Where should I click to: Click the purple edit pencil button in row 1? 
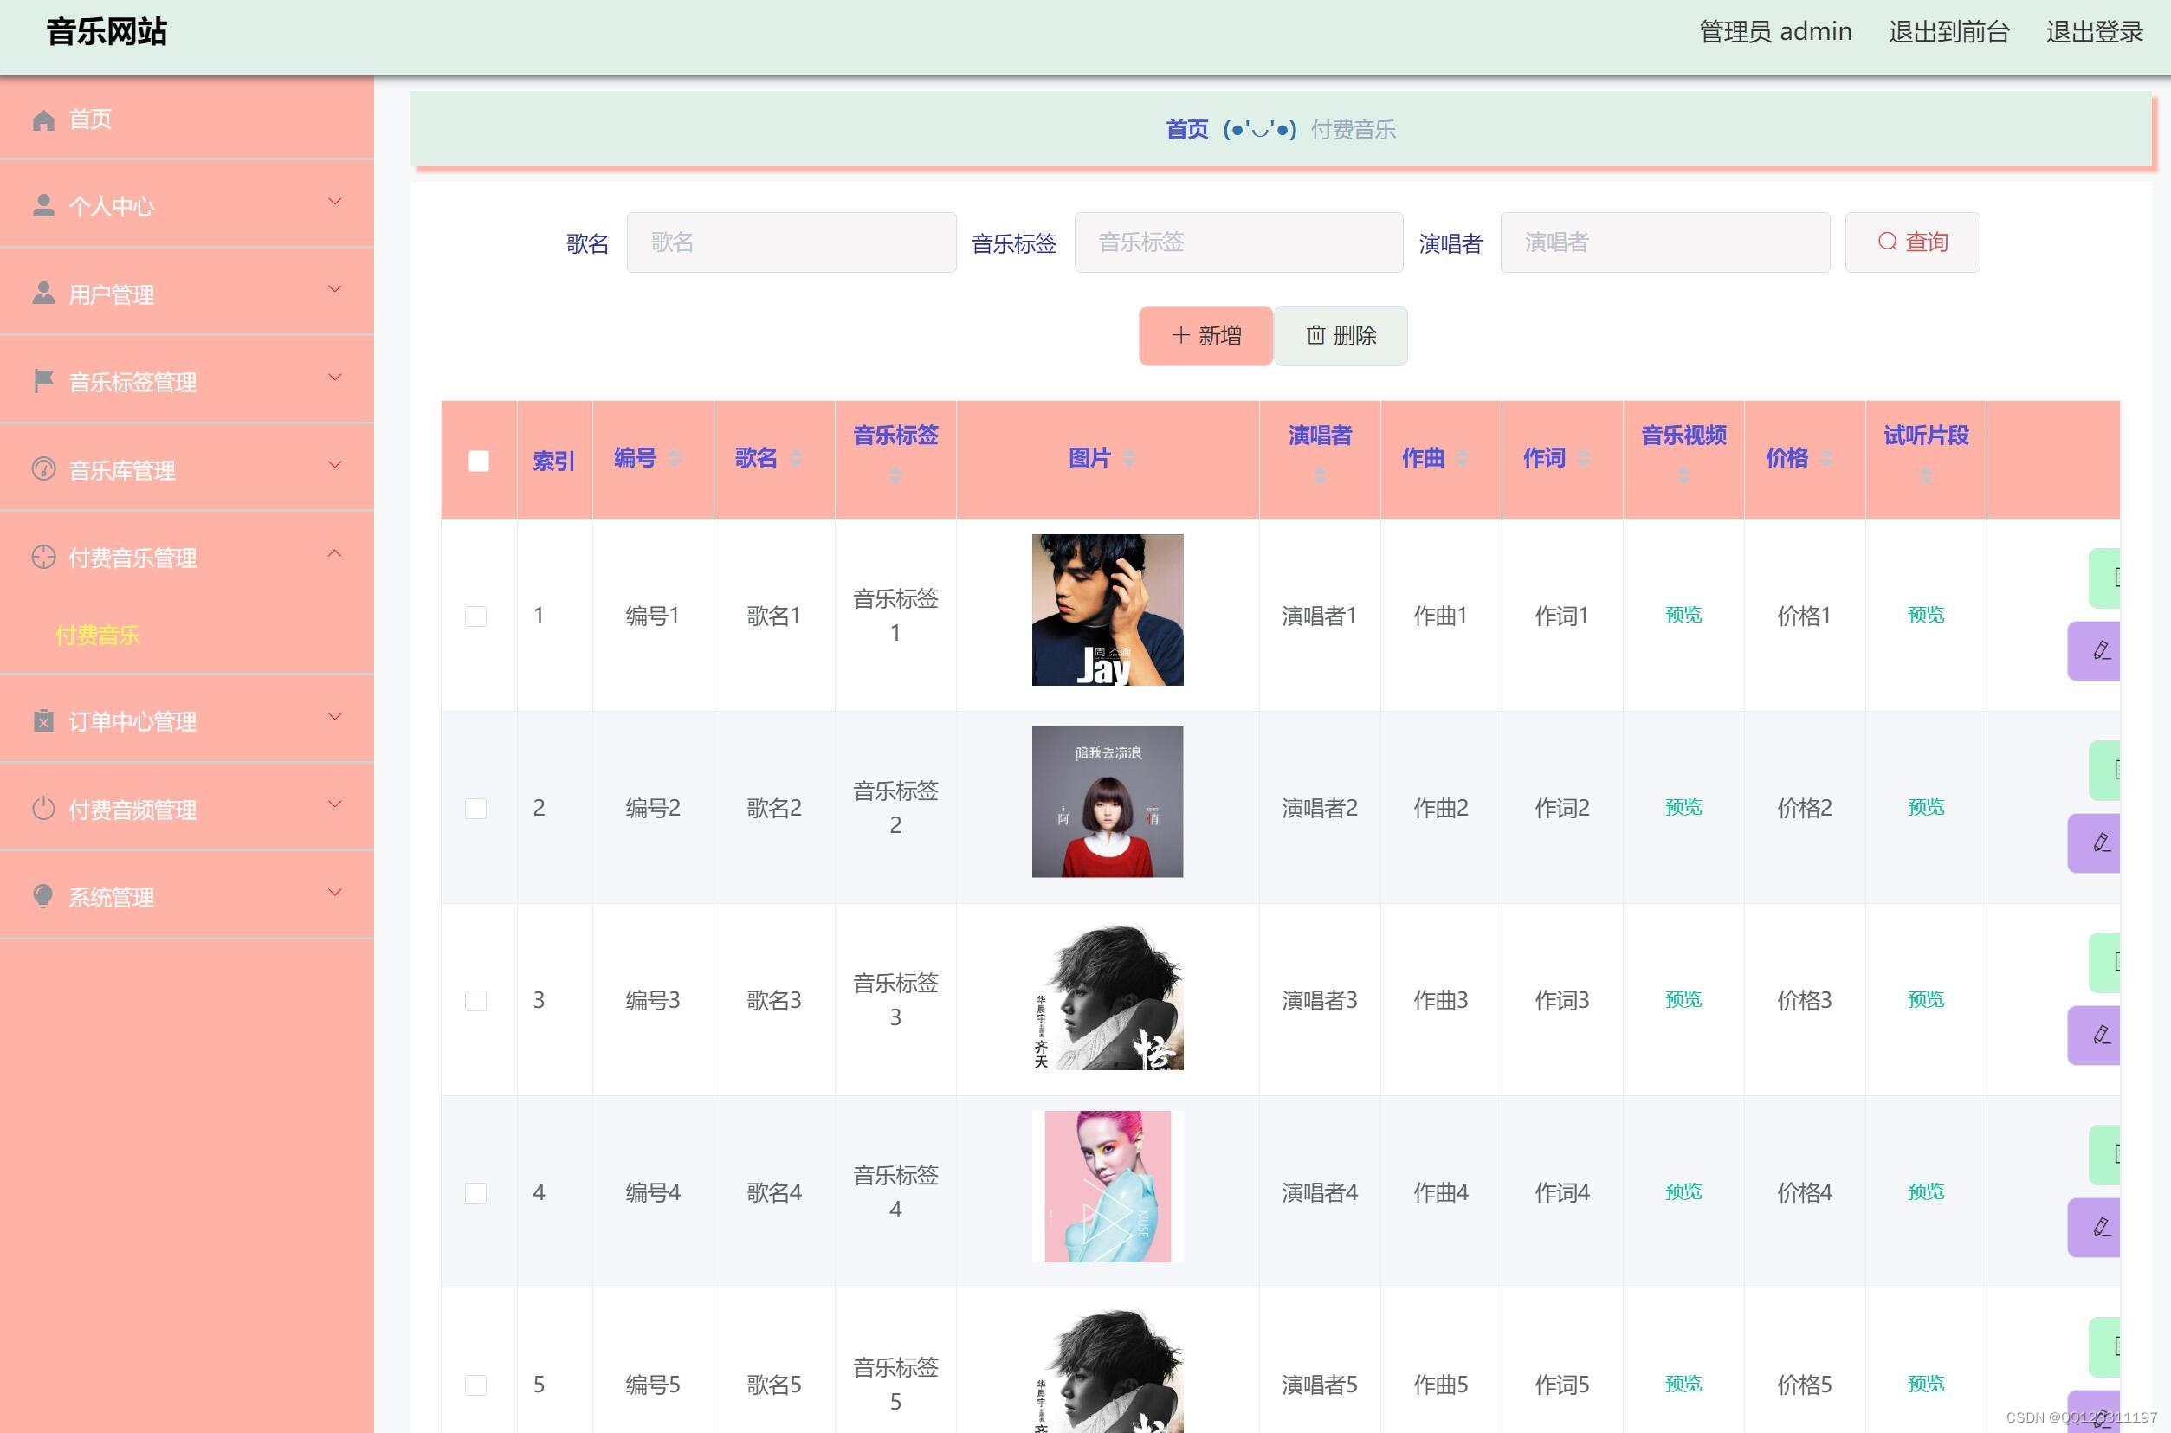pyautogui.click(x=2100, y=651)
